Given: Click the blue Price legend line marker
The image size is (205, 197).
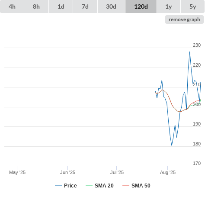Looking at the screenshot, I should click(x=58, y=186).
